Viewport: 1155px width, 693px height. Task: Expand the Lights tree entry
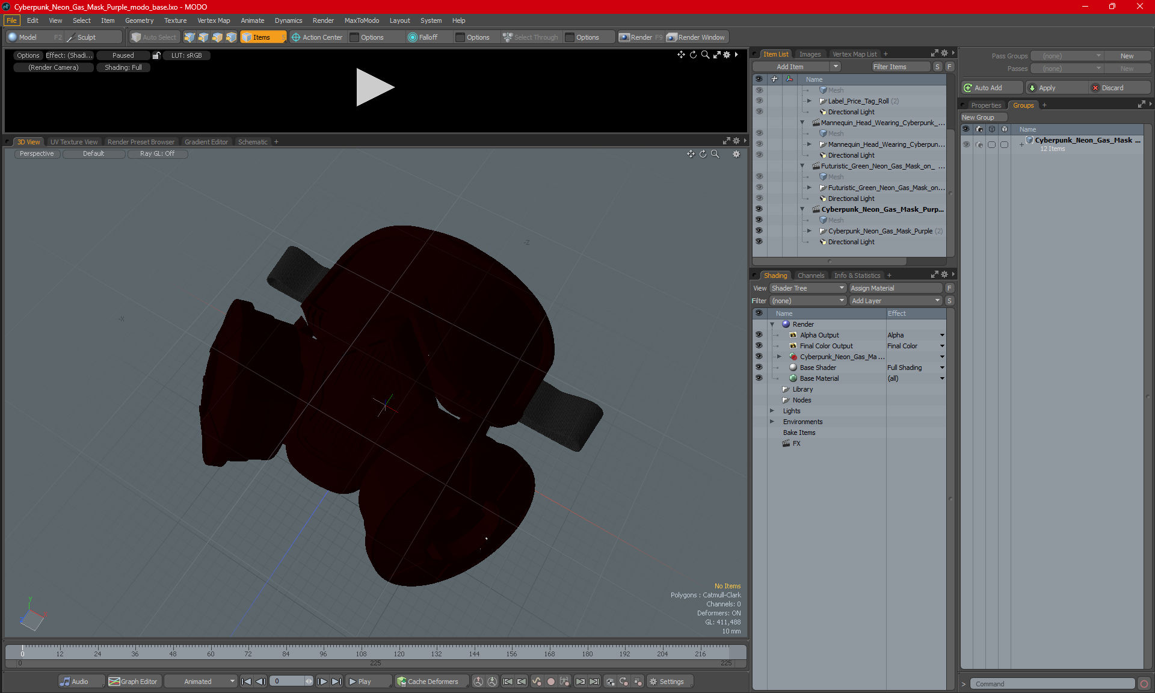(x=772, y=411)
